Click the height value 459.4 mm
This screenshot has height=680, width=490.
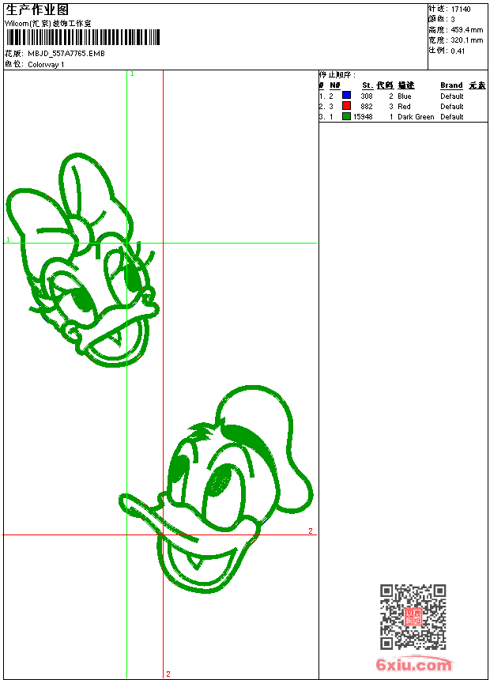[x=466, y=30]
